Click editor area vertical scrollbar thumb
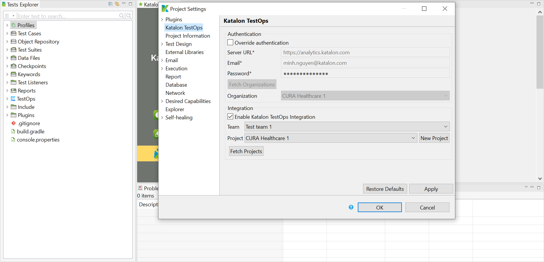 [540, 52]
